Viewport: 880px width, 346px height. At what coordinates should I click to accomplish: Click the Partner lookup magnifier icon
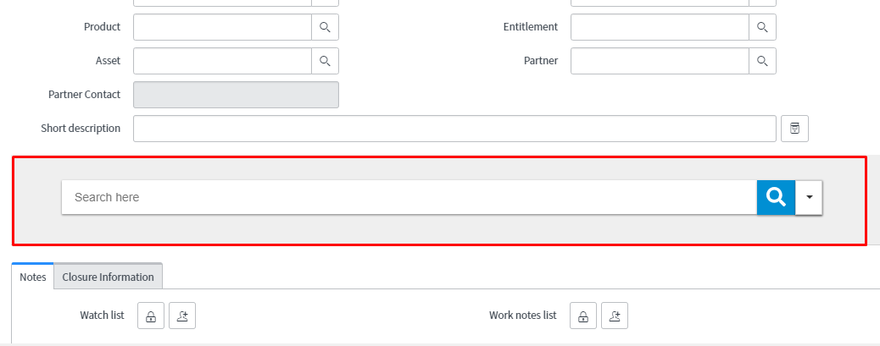(762, 61)
